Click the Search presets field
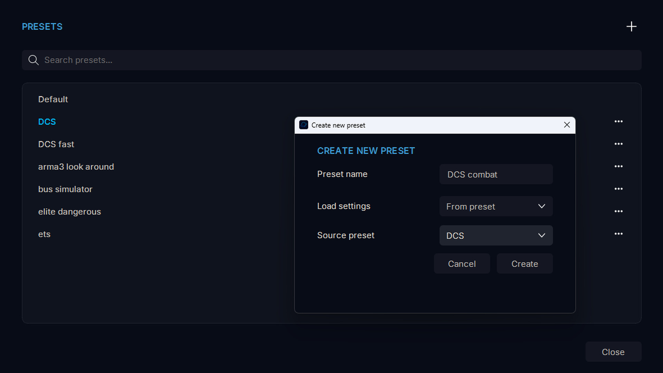Viewport: 663px width, 373px height. pos(331,60)
